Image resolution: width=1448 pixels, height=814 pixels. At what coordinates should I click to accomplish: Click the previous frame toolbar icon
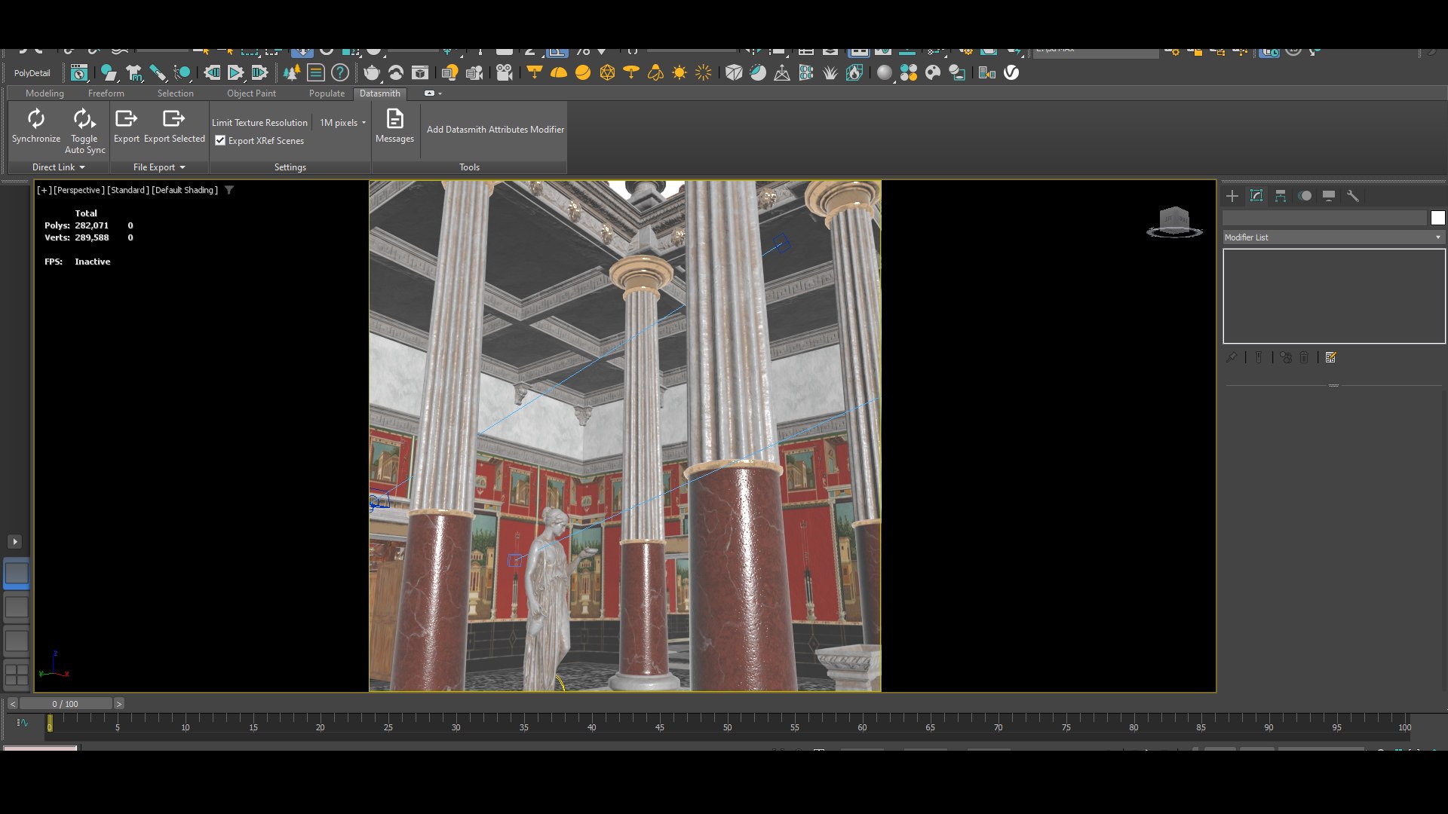(x=212, y=72)
